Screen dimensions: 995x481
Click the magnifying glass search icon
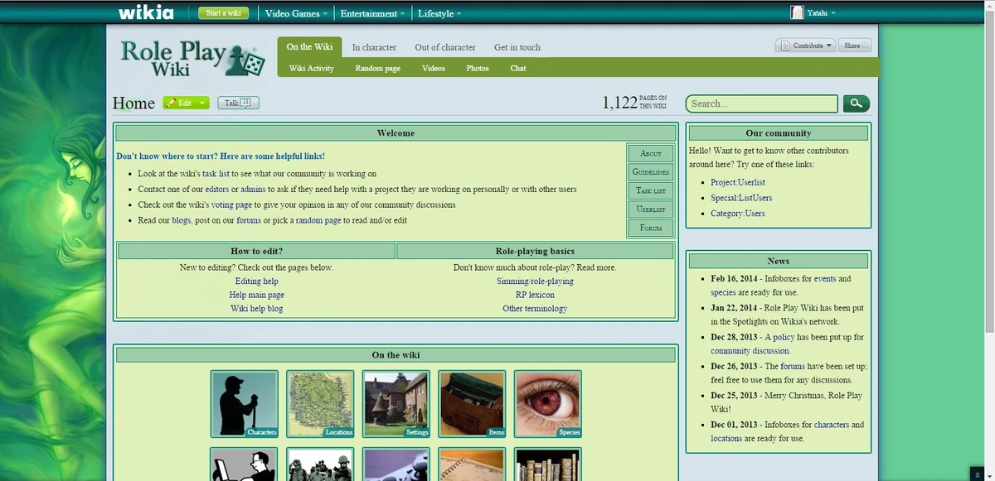(x=857, y=103)
